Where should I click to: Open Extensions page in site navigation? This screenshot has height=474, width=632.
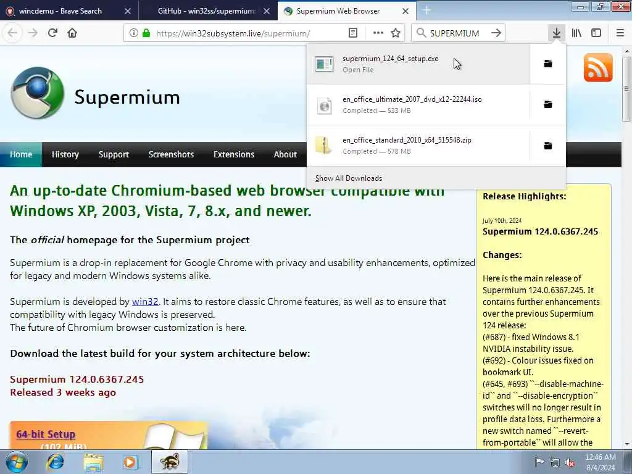(234, 154)
